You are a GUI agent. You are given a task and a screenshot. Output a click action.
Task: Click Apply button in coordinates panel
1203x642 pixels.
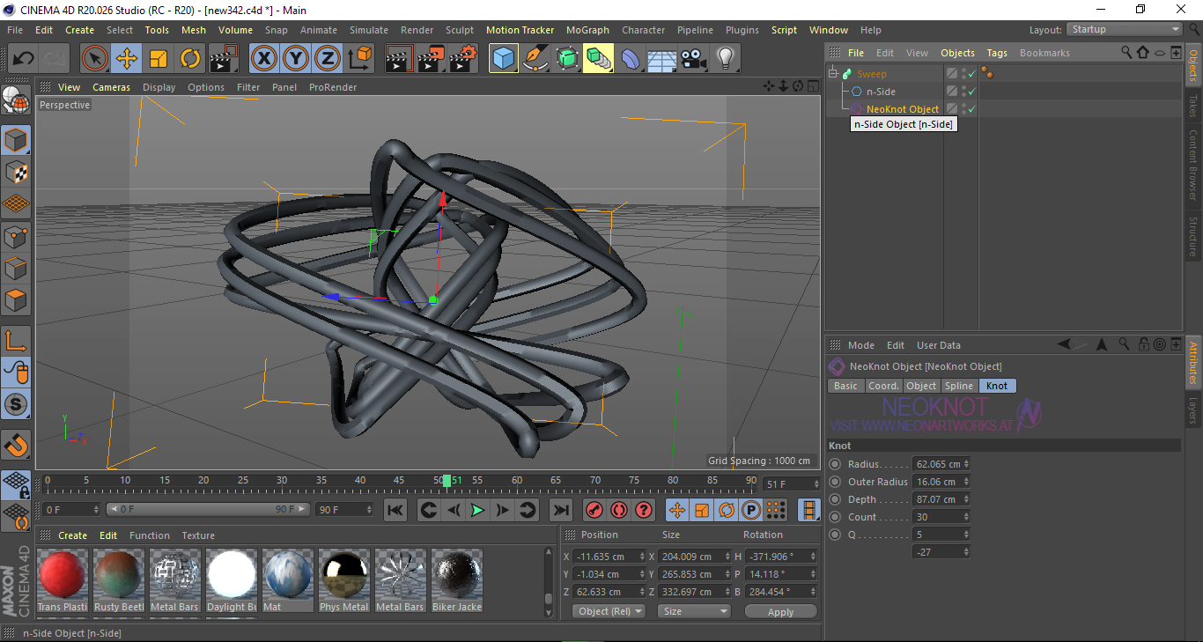[x=780, y=611]
